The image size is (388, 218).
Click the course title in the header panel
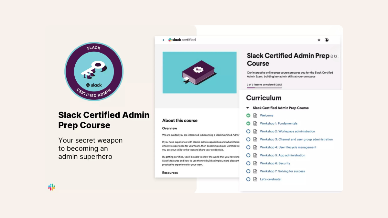point(288,59)
